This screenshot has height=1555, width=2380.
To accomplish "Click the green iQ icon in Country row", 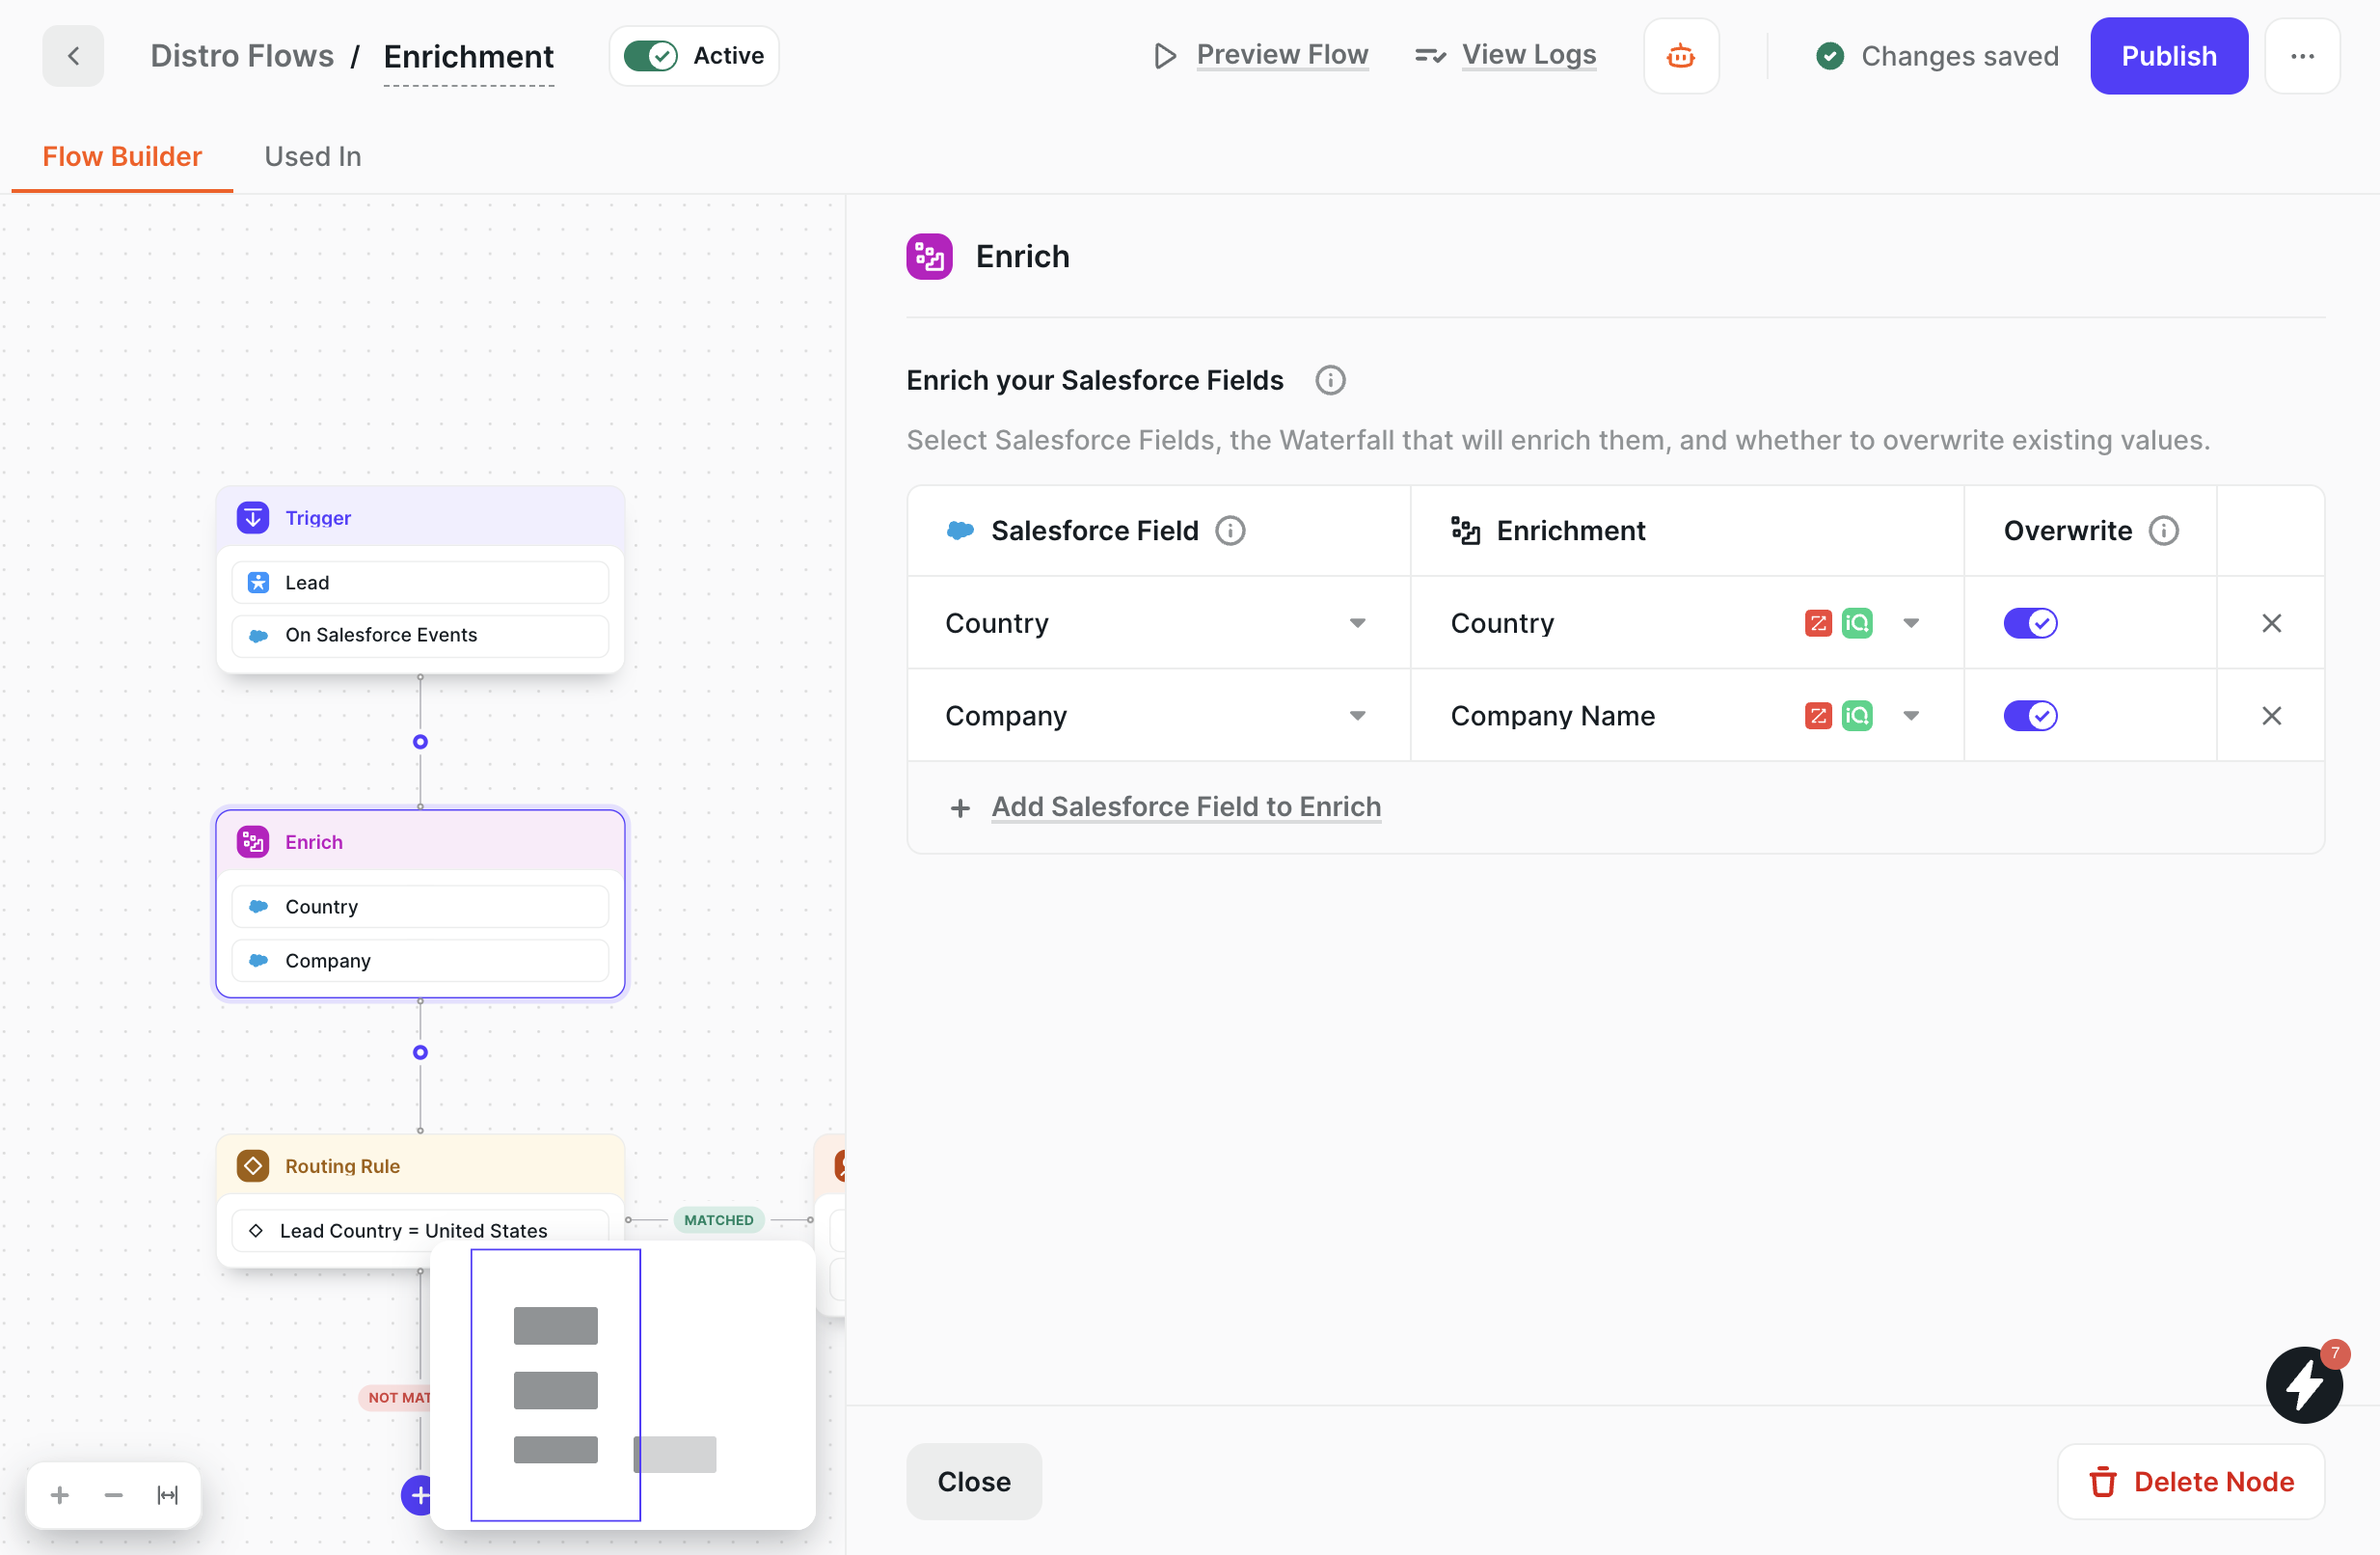I will [x=1856, y=623].
